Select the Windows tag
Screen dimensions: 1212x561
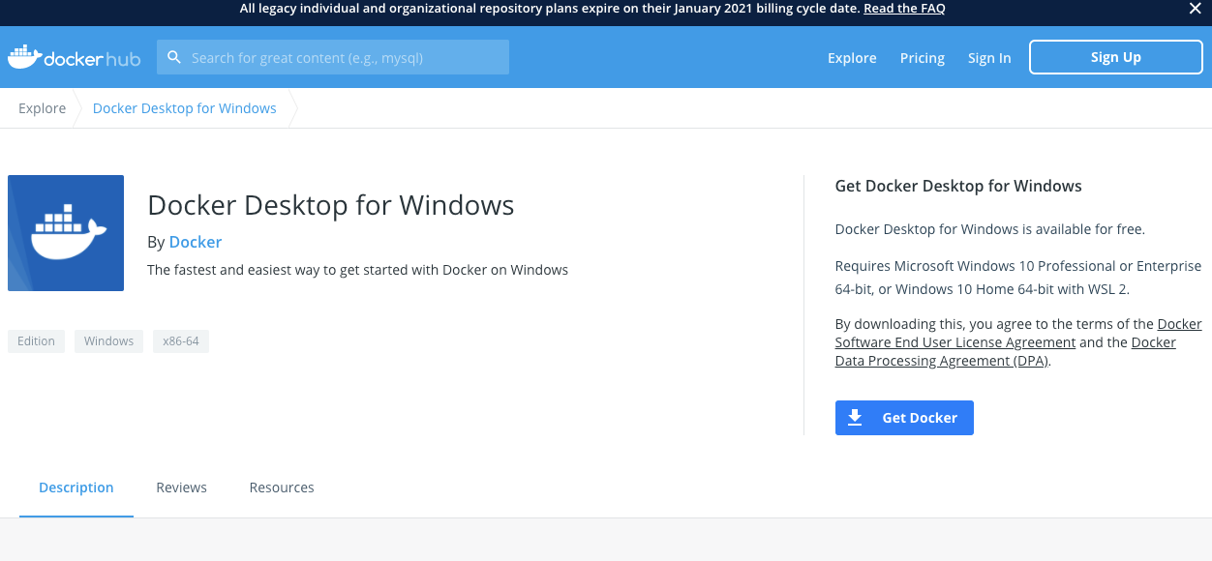[x=108, y=341]
